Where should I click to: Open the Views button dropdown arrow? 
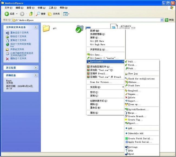coord(69,14)
